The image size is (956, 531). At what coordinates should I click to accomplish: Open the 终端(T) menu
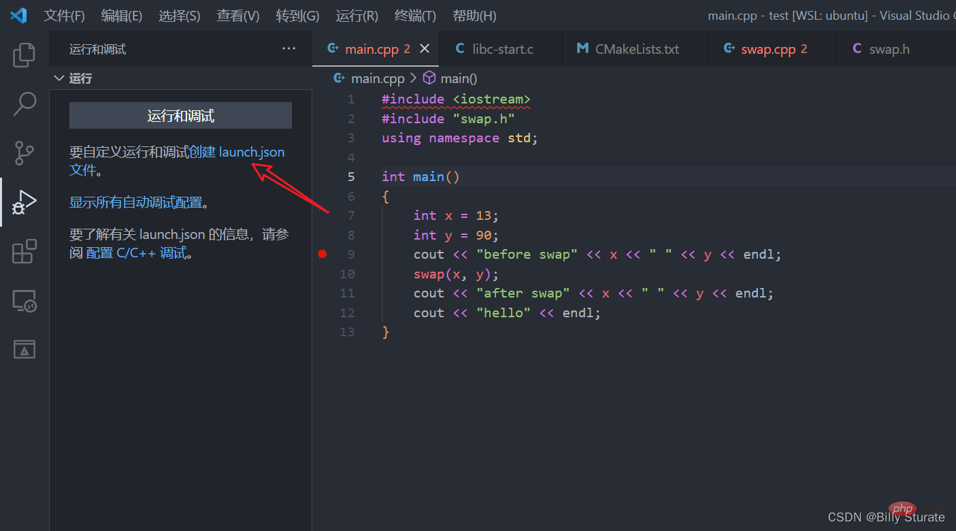pos(415,16)
